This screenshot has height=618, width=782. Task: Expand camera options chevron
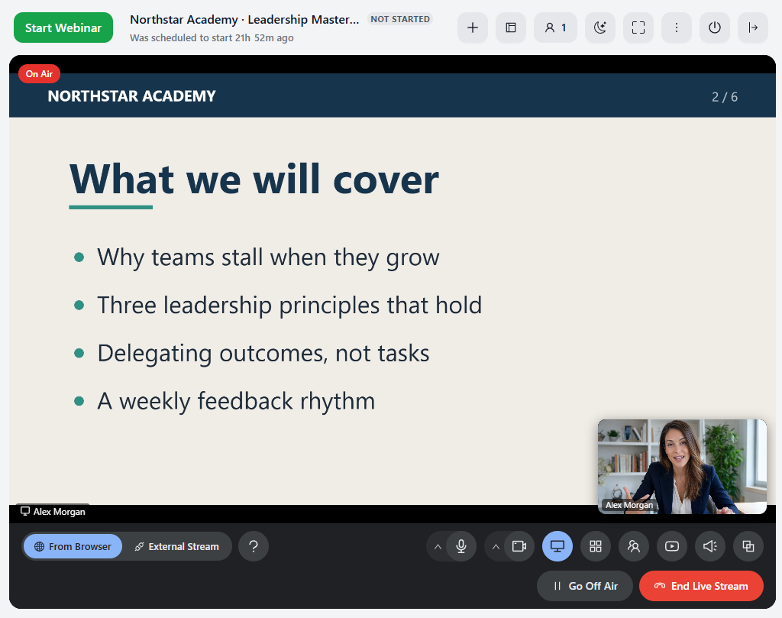496,547
